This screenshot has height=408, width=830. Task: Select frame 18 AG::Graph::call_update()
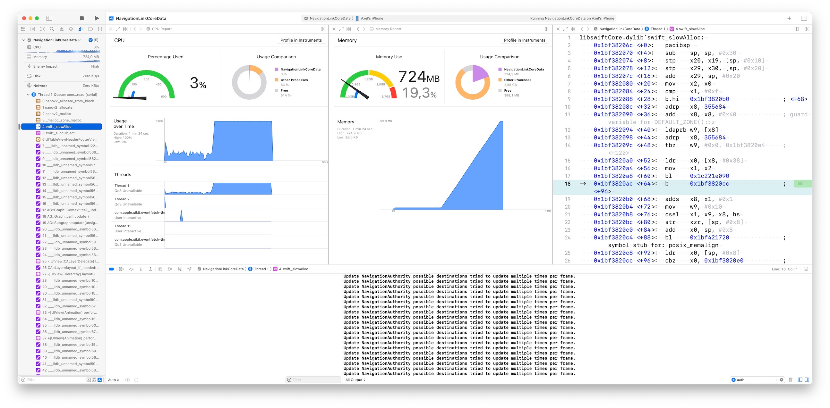click(62, 217)
